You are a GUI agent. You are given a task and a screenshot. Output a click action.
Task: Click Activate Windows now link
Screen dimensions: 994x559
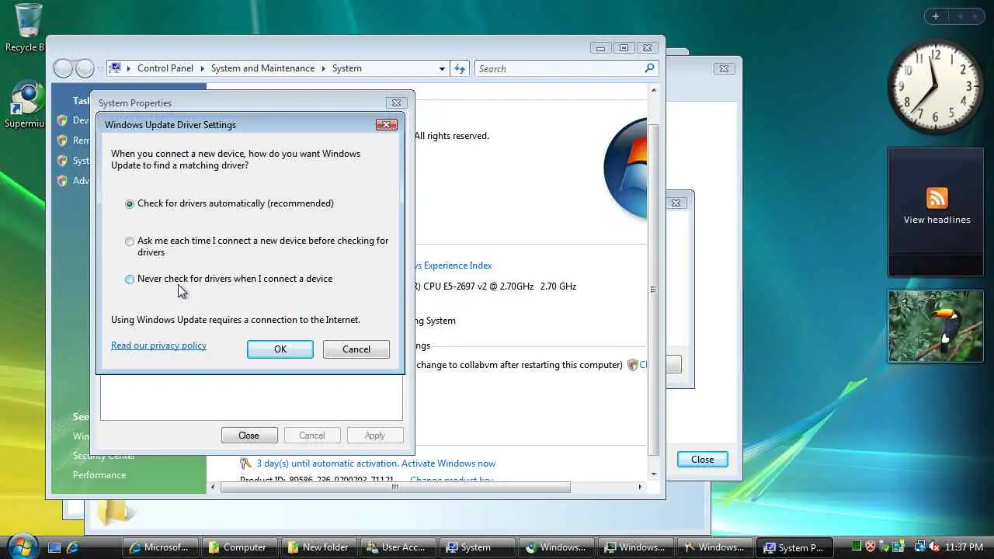[x=448, y=464]
